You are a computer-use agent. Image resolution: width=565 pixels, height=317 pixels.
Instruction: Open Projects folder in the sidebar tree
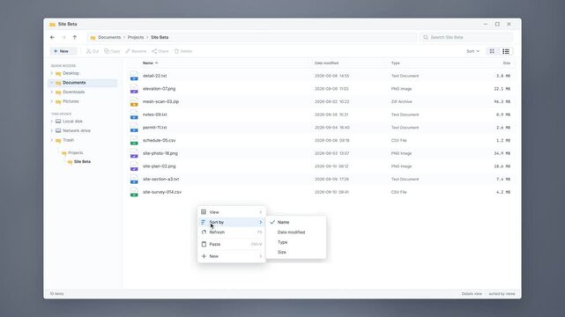click(75, 153)
